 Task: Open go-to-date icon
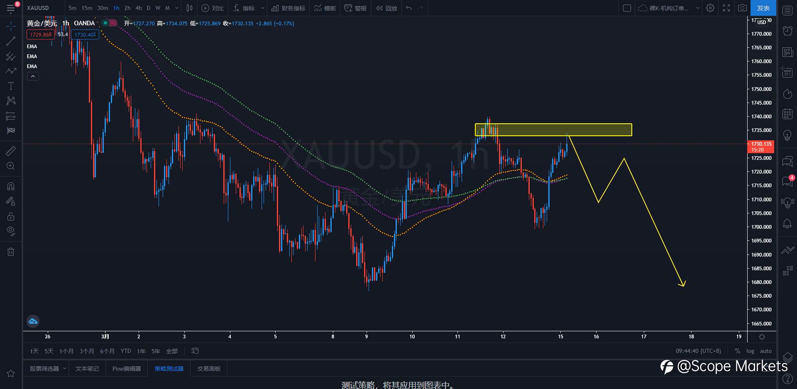pos(195,351)
